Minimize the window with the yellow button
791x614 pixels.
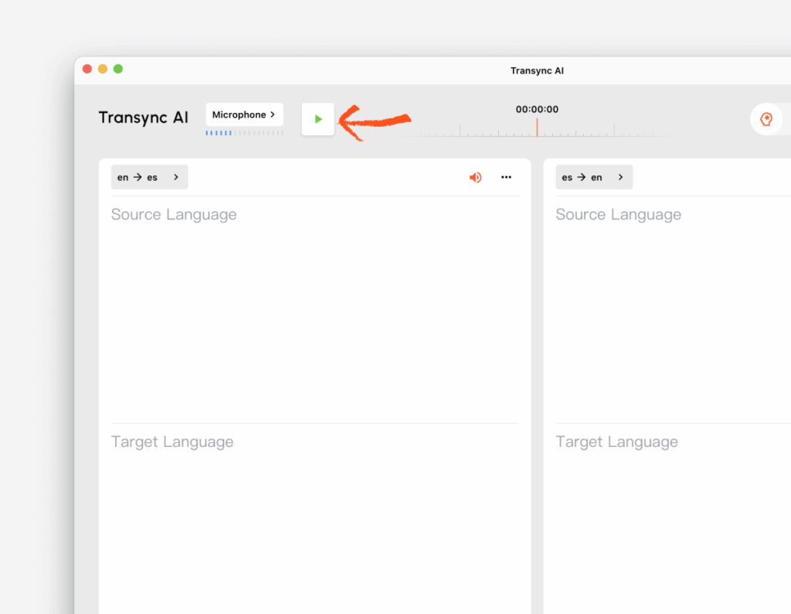click(103, 69)
